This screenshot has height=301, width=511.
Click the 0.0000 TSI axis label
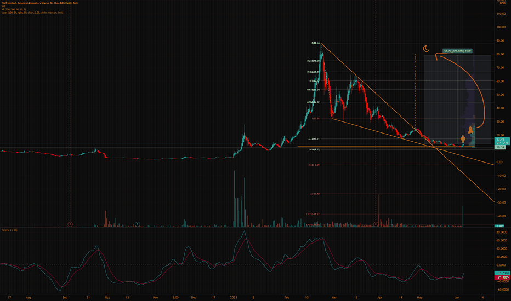(x=502, y=265)
